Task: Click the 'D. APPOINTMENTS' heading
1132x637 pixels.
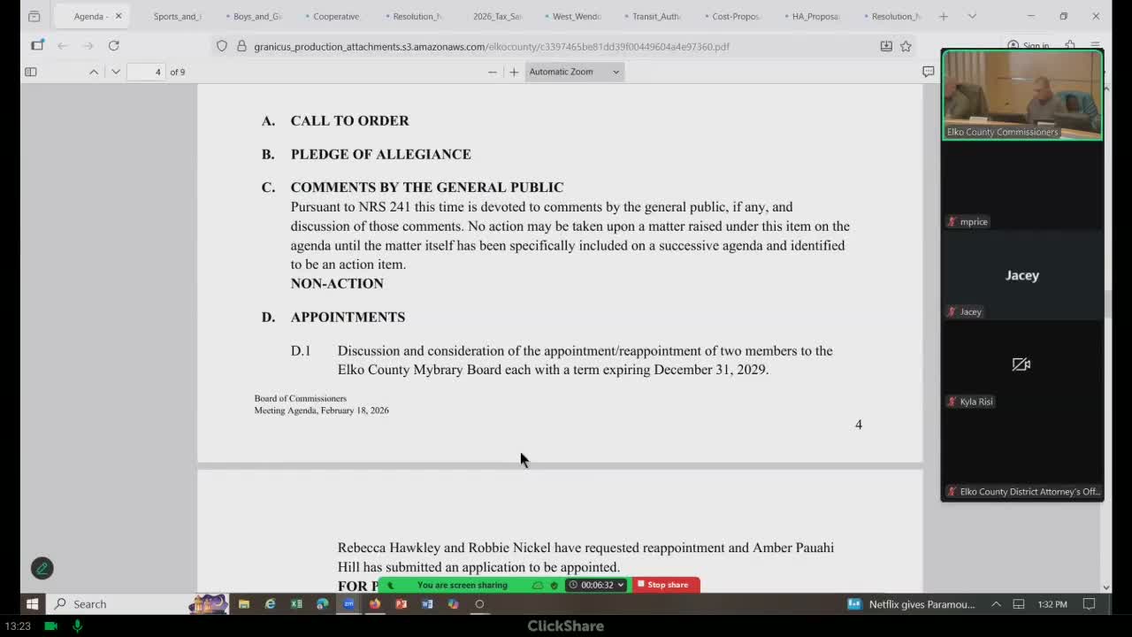Action: coord(333,317)
